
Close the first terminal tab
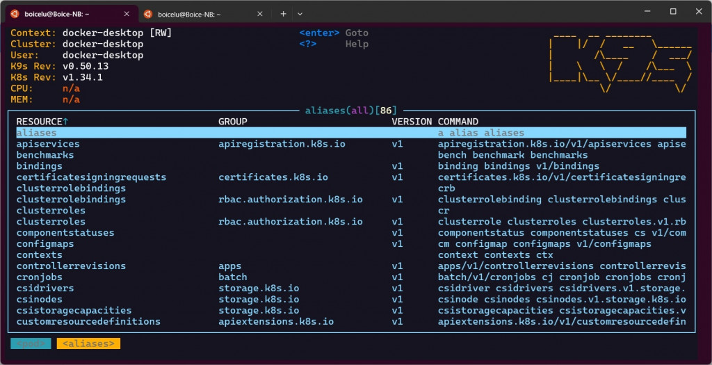[x=127, y=14]
